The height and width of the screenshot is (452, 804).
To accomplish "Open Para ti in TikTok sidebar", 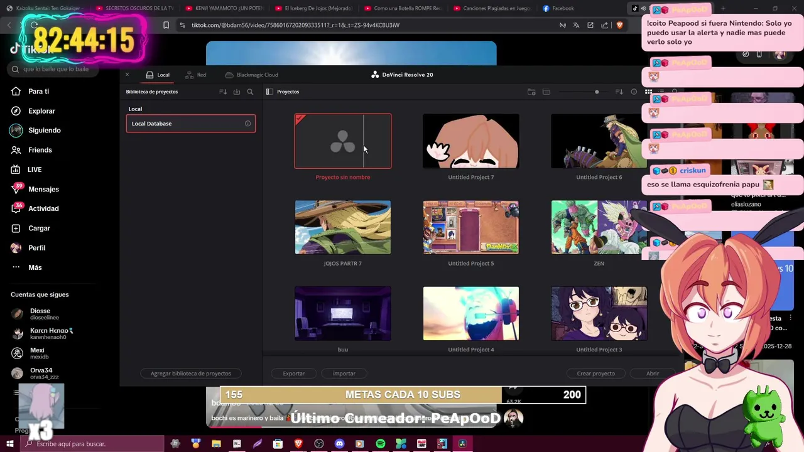I will click(x=30, y=92).
